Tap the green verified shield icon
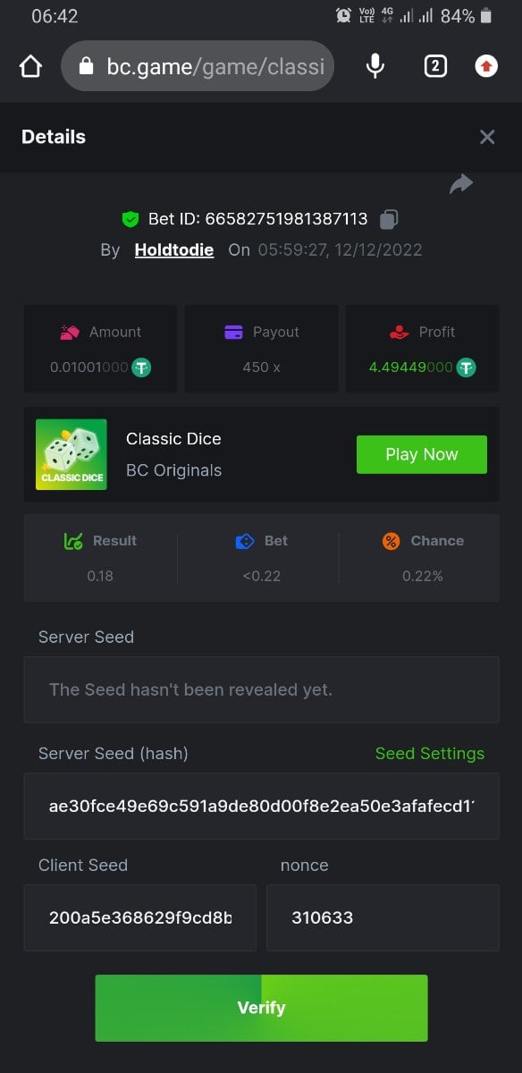This screenshot has height=1073, width=522. [130, 219]
